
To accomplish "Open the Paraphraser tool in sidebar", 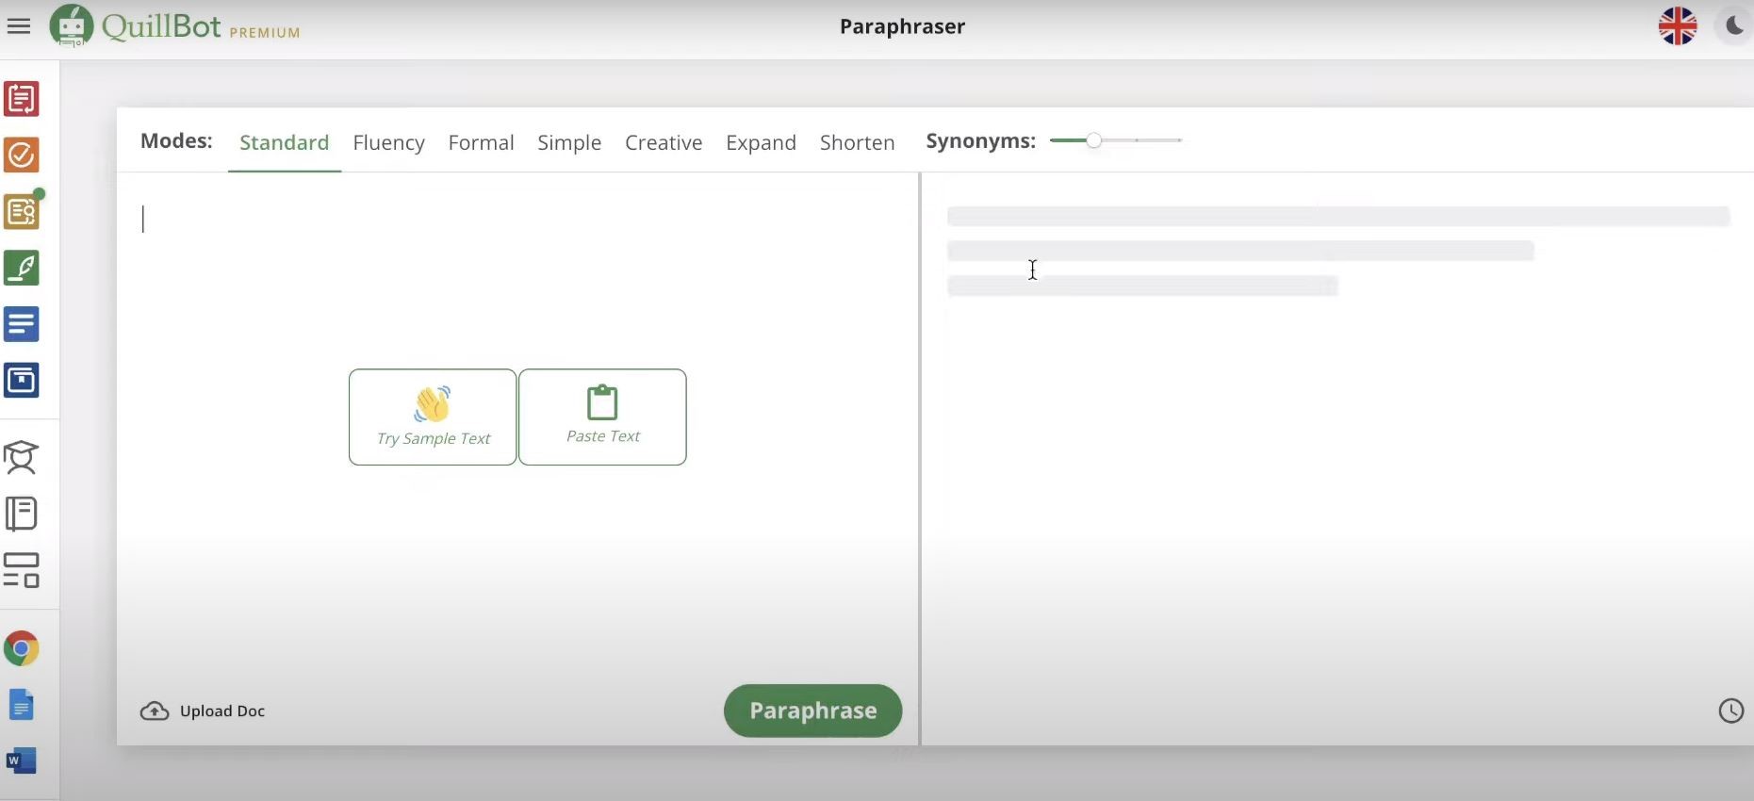I will coord(22,99).
